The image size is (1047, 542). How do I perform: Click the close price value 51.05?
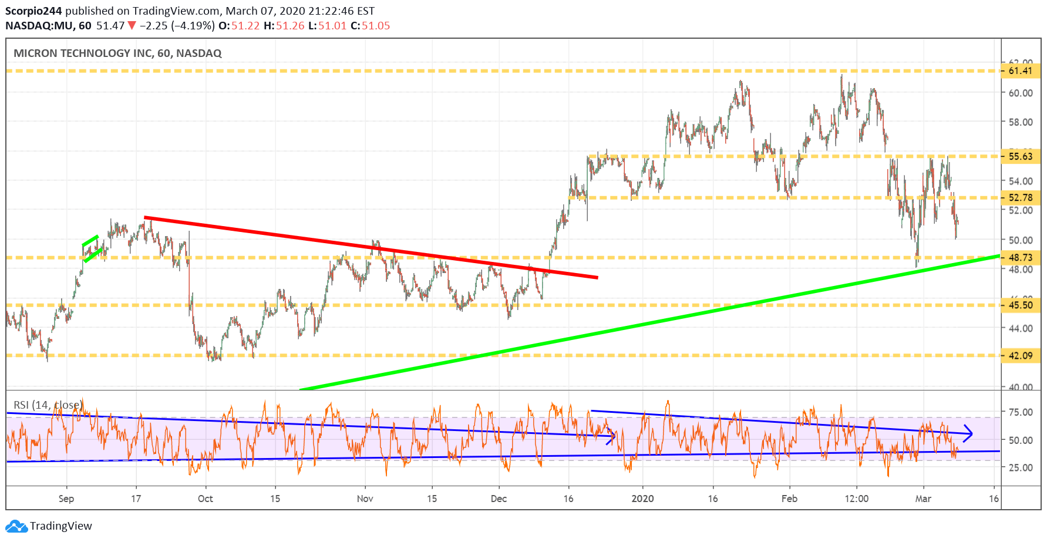point(376,25)
